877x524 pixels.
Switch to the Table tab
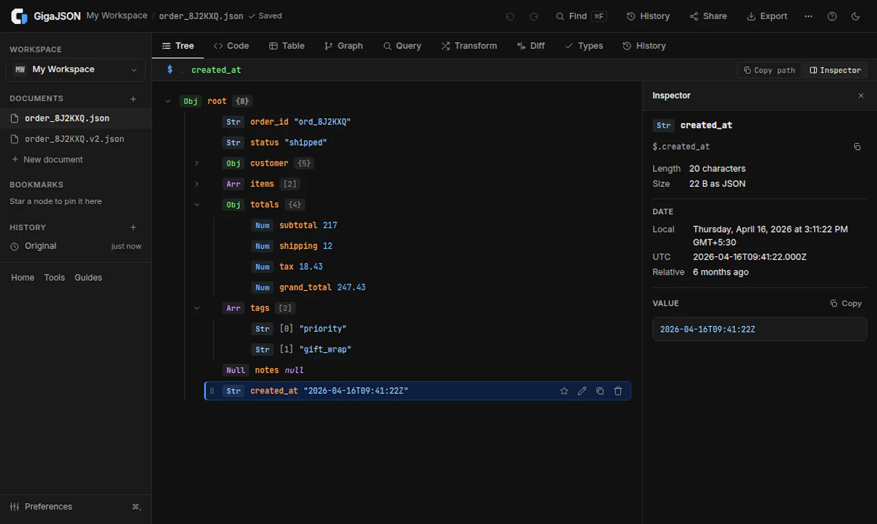287,46
